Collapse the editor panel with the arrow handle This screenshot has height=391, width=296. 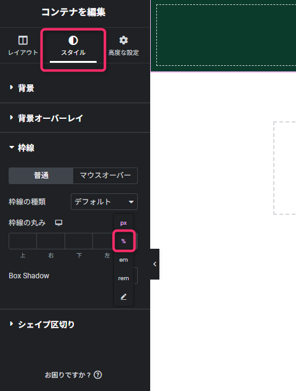click(154, 264)
